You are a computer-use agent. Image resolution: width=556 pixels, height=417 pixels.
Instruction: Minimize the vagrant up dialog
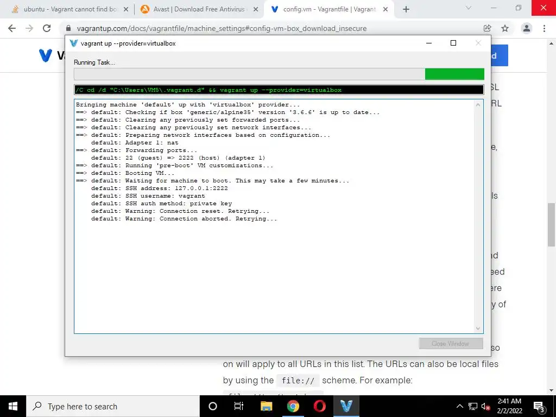tap(429, 43)
